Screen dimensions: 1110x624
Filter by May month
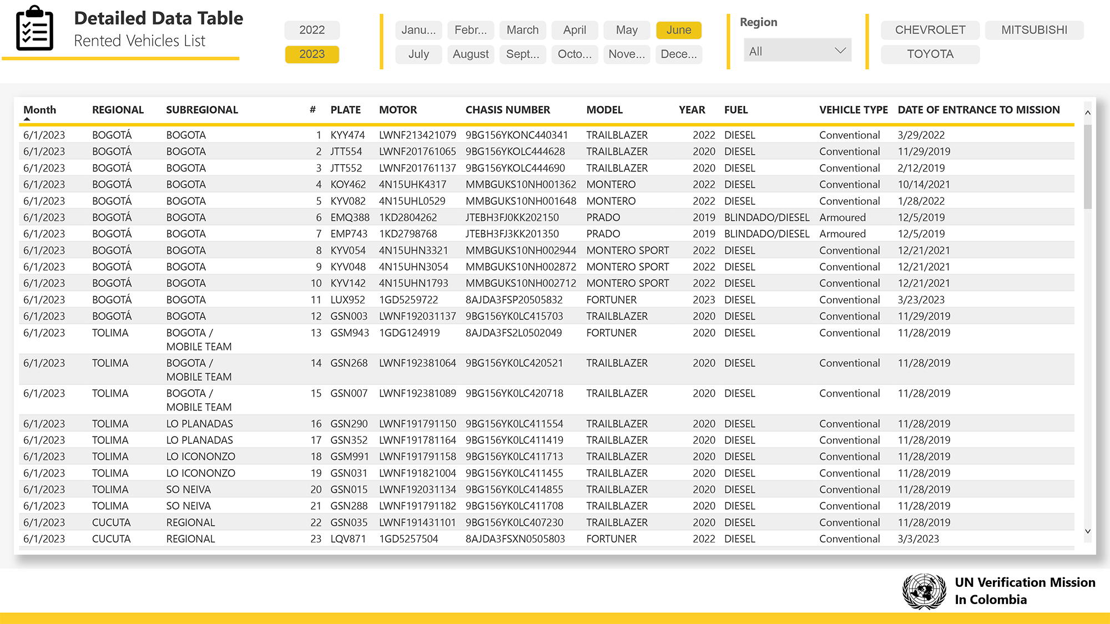click(627, 30)
